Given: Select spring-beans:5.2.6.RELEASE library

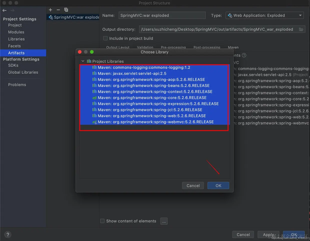Looking at the screenshot, I should (154, 86).
